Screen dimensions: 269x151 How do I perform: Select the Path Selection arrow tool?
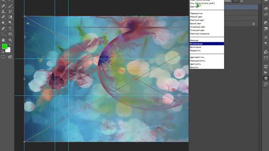tap(3, 34)
